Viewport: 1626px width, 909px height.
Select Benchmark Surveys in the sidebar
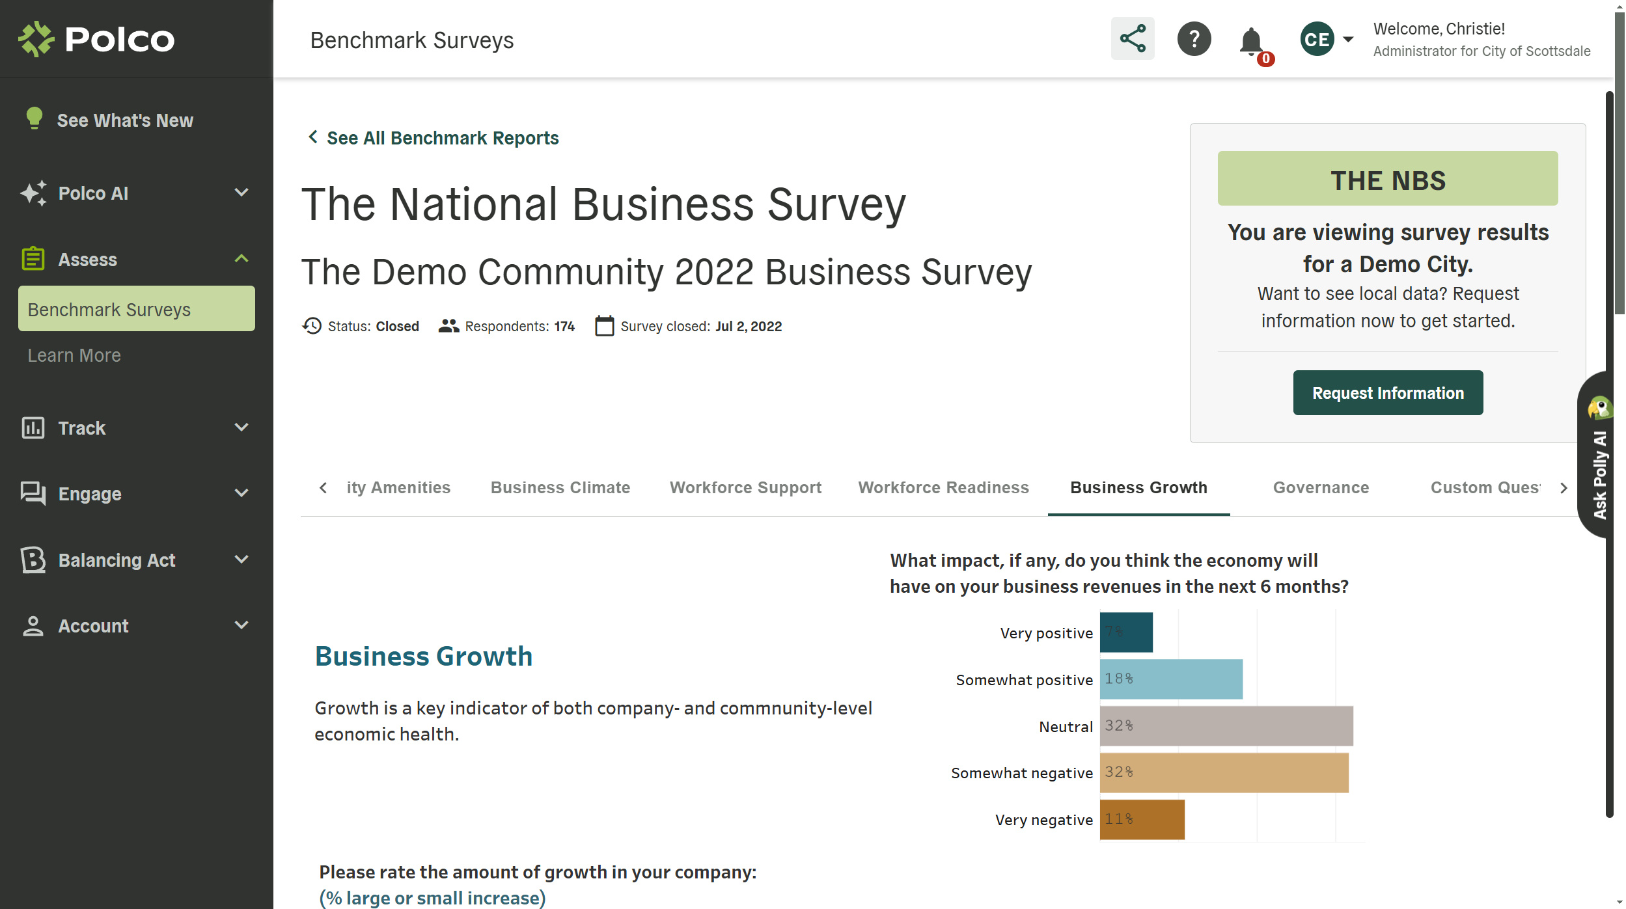(x=137, y=309)
